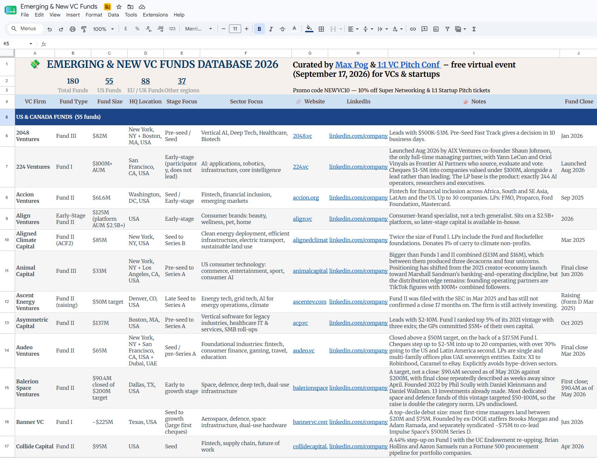
Task: Toggle italic formatting
Action: tap(271, 29)
